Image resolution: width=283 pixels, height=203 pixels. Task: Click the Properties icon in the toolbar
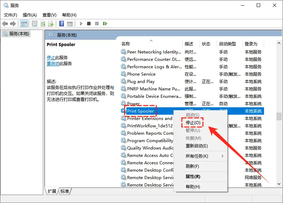[x=35, y=24]
